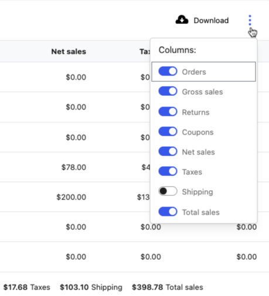Click the Download button label
Viewport: 269px width, 296px height.
(x=211, y=20)
